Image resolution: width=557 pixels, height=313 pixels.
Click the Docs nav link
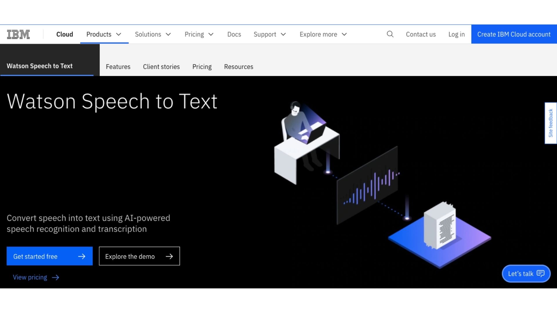pyautogui.click(x=234, y=34)
